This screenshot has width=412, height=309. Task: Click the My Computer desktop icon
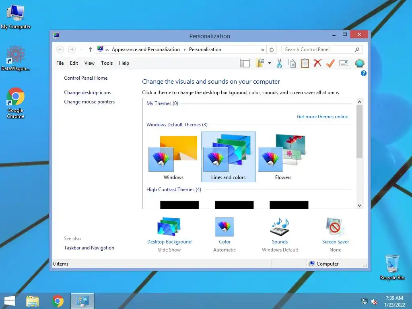pyautogui.click(x=16, y=17)
